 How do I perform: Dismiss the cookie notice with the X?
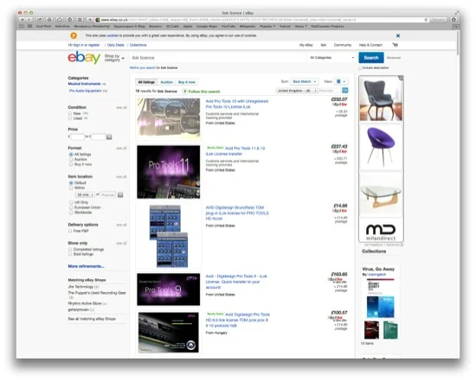(398, 35)
